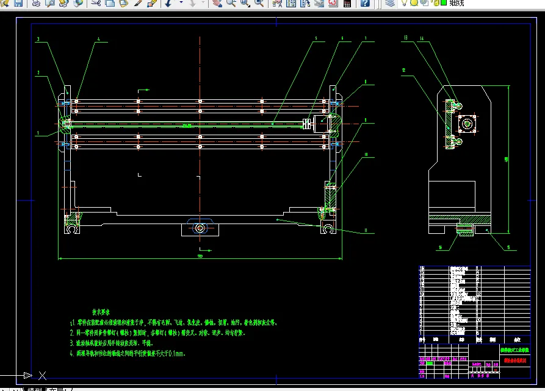Click the Copy icon

[x=110, y=3]
